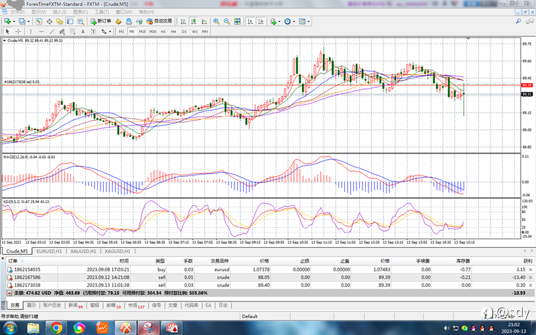Open the Profiles toolbar icon
Image resolution: width=536 pixels, height=335 pixels.
21,21
